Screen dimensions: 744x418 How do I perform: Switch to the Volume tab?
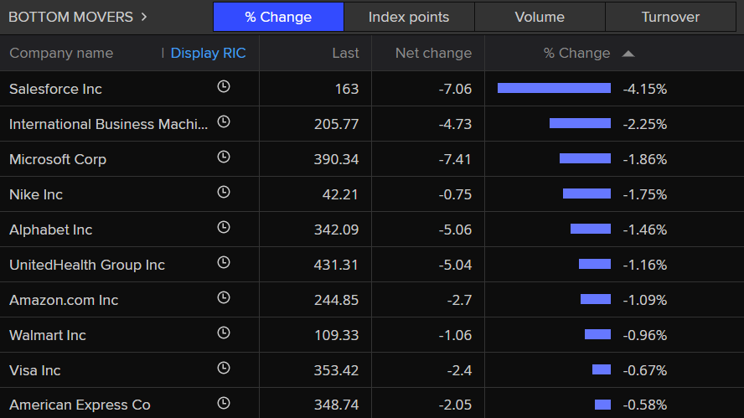(540, 17)
